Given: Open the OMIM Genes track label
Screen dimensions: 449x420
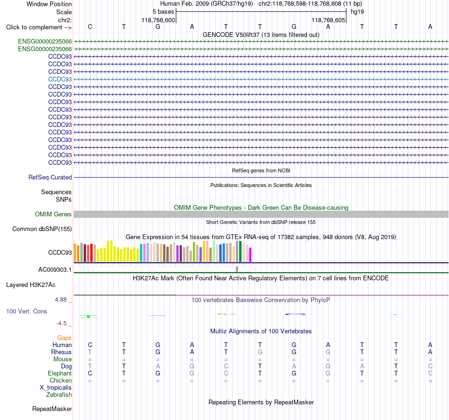Looking at the screenshot, I should [x=53, y=214].
